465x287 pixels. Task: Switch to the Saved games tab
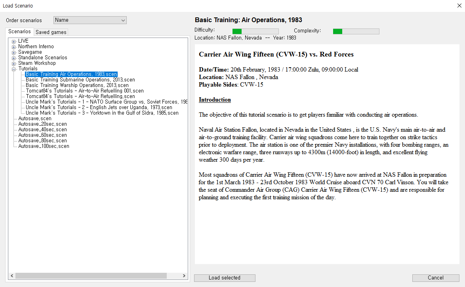[x=51, y=32]
